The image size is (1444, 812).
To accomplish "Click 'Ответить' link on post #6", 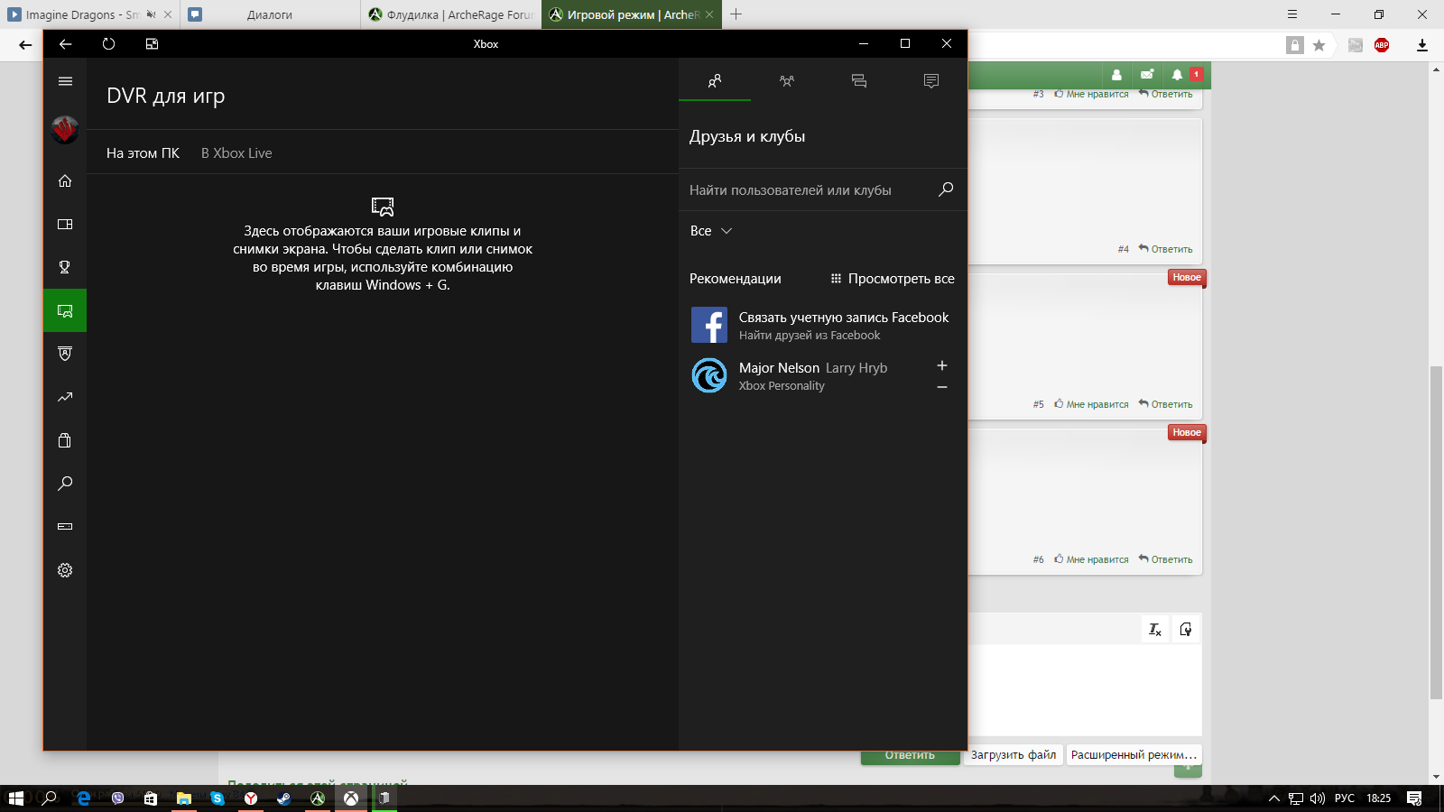I will click(1166, 559).
